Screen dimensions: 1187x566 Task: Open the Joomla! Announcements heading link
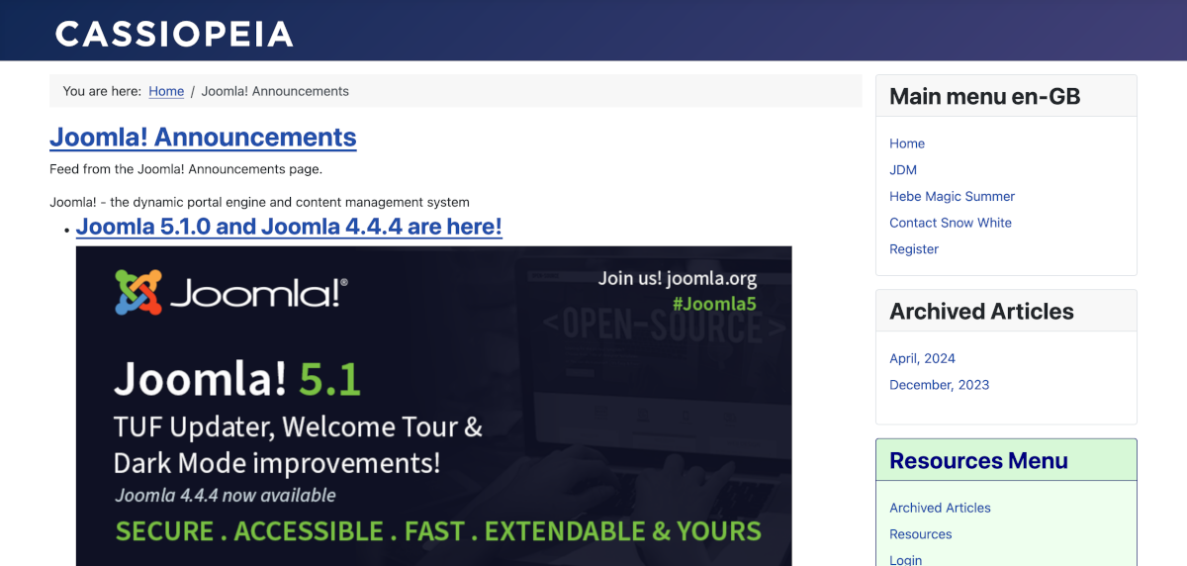click(203, 137)
